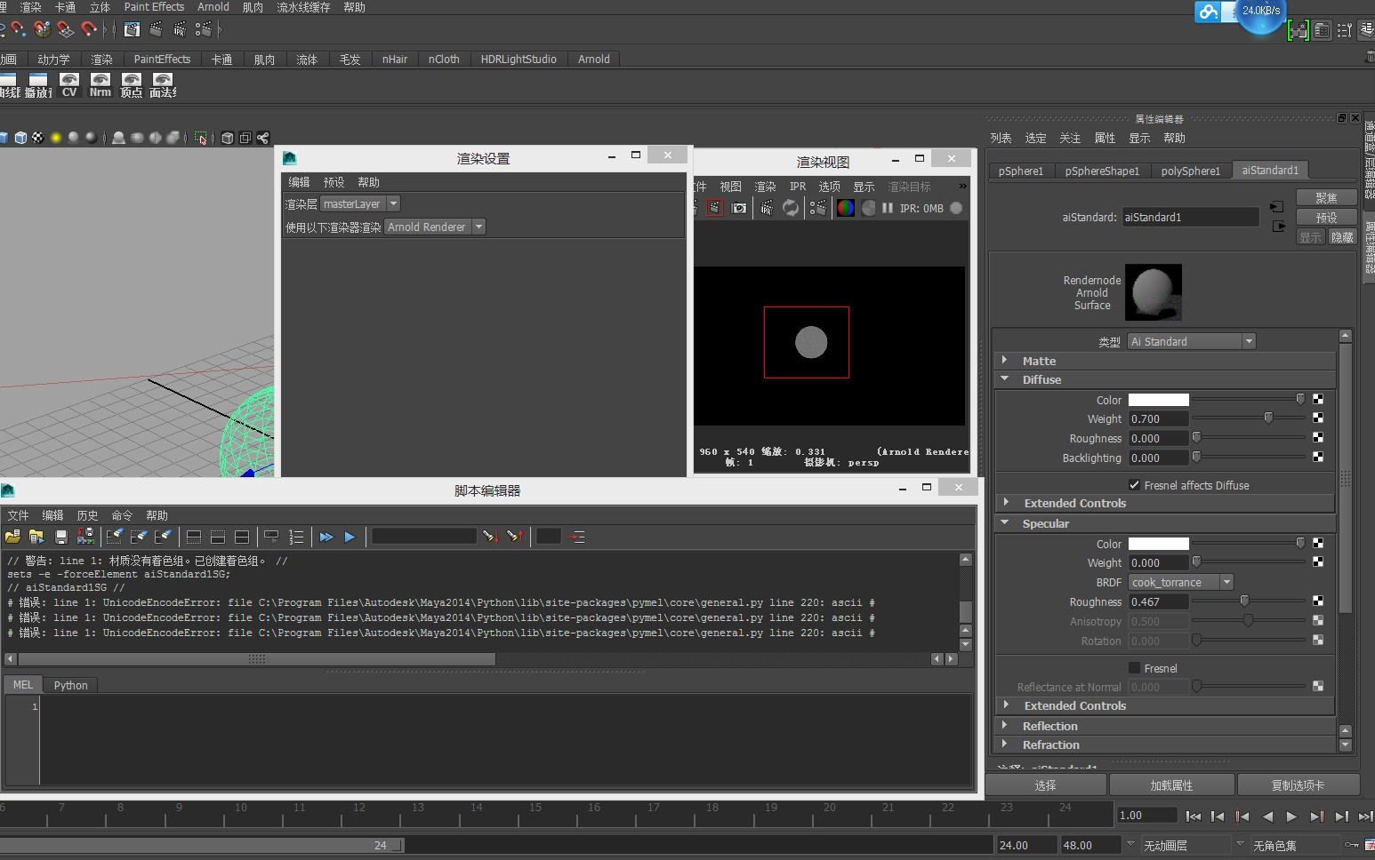Click the execute all double-arrow icon
Viewport: 1375px width, 860px height.
(x=326, y=537)
